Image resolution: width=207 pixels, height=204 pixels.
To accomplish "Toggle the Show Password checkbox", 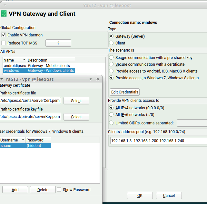I will 59,190.
